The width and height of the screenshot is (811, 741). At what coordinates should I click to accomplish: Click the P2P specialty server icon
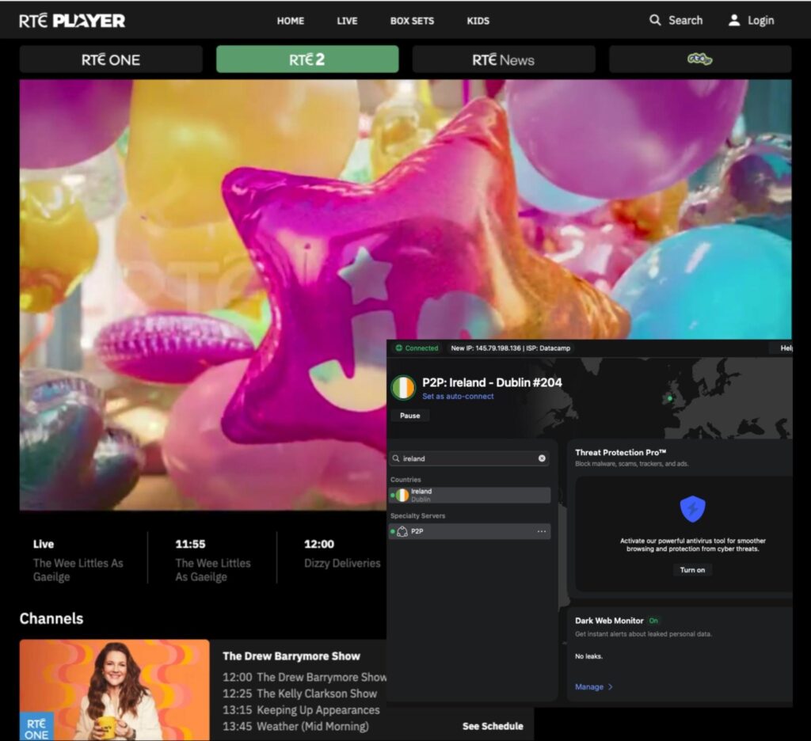pos(402,531)
